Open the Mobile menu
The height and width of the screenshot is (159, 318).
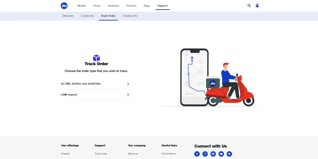tap(82, 6)
